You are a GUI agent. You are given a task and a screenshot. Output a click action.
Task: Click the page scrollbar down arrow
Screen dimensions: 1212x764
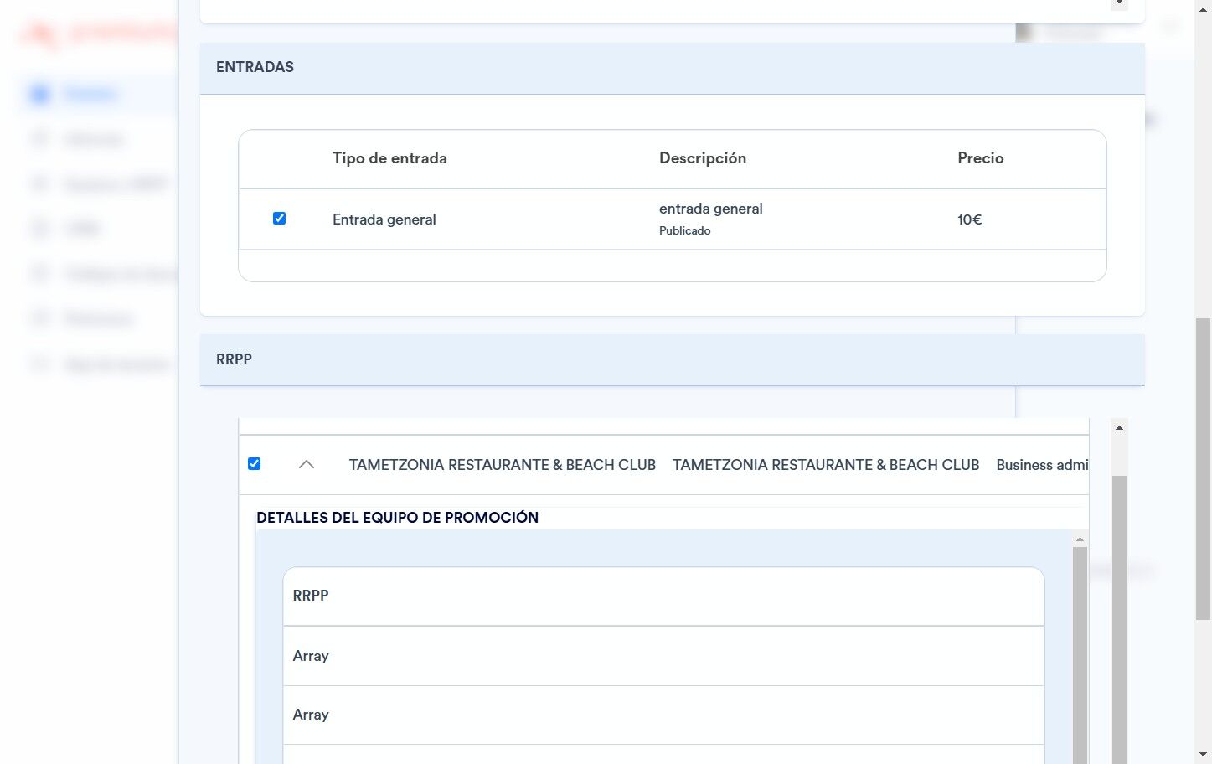(x=1203, y=755)
